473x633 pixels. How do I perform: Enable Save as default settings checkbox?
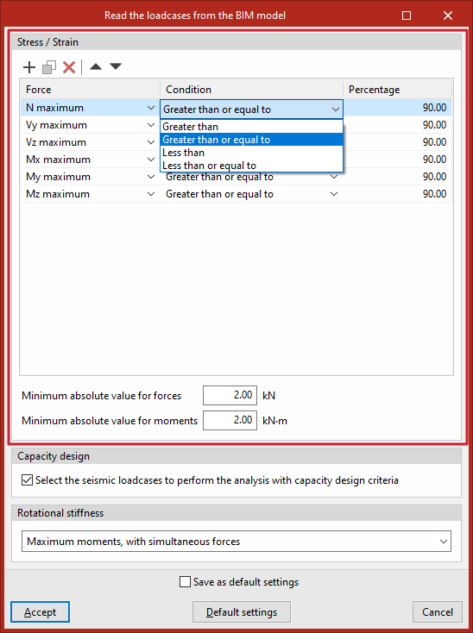click(185, 582)
